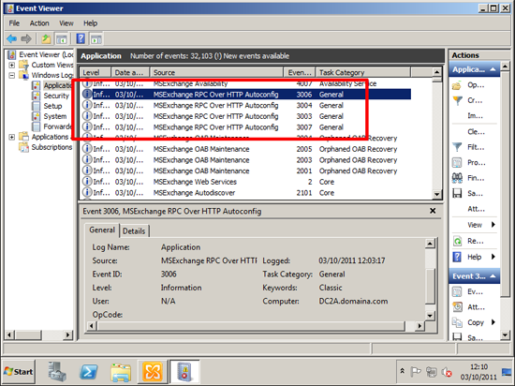
Task: Click the taskbar clock 12:10
Action: (x=478, y=366)
